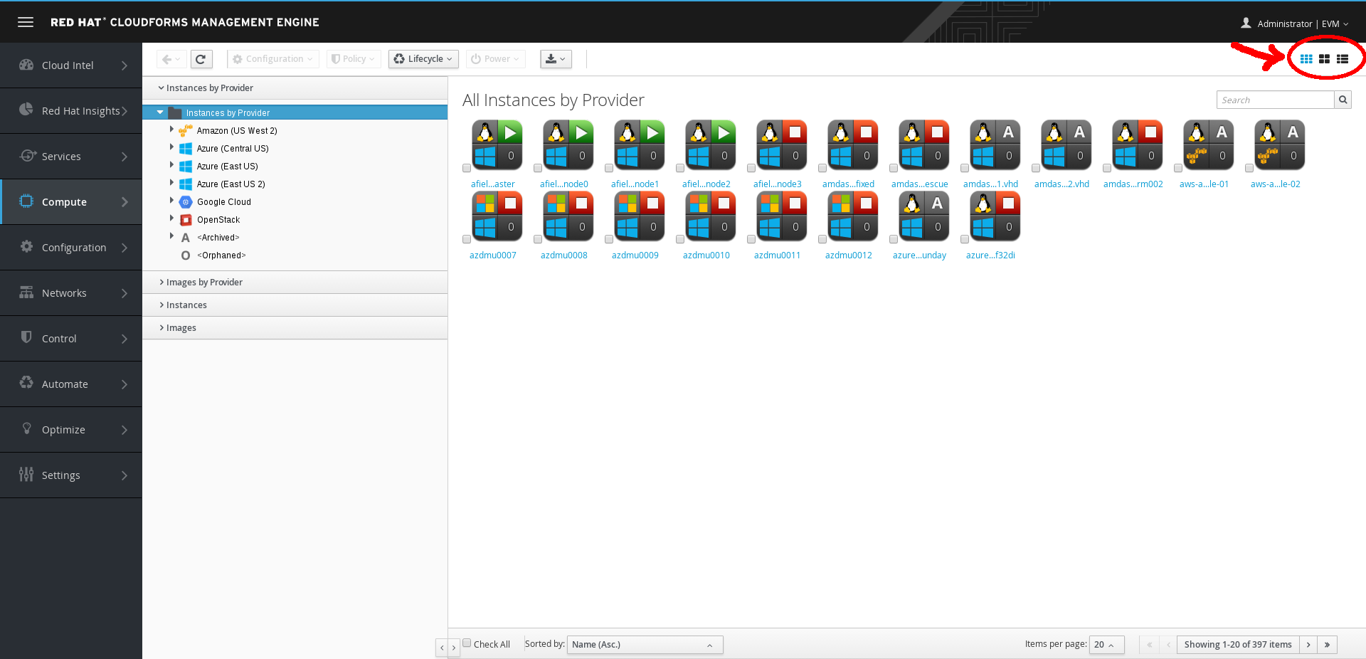Click the refresh page icon
The image size is (1366, 659).
[x=201, y=59]
